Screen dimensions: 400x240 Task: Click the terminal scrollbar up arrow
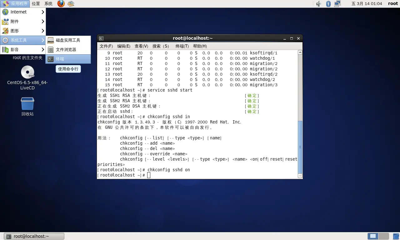point(300,52)
